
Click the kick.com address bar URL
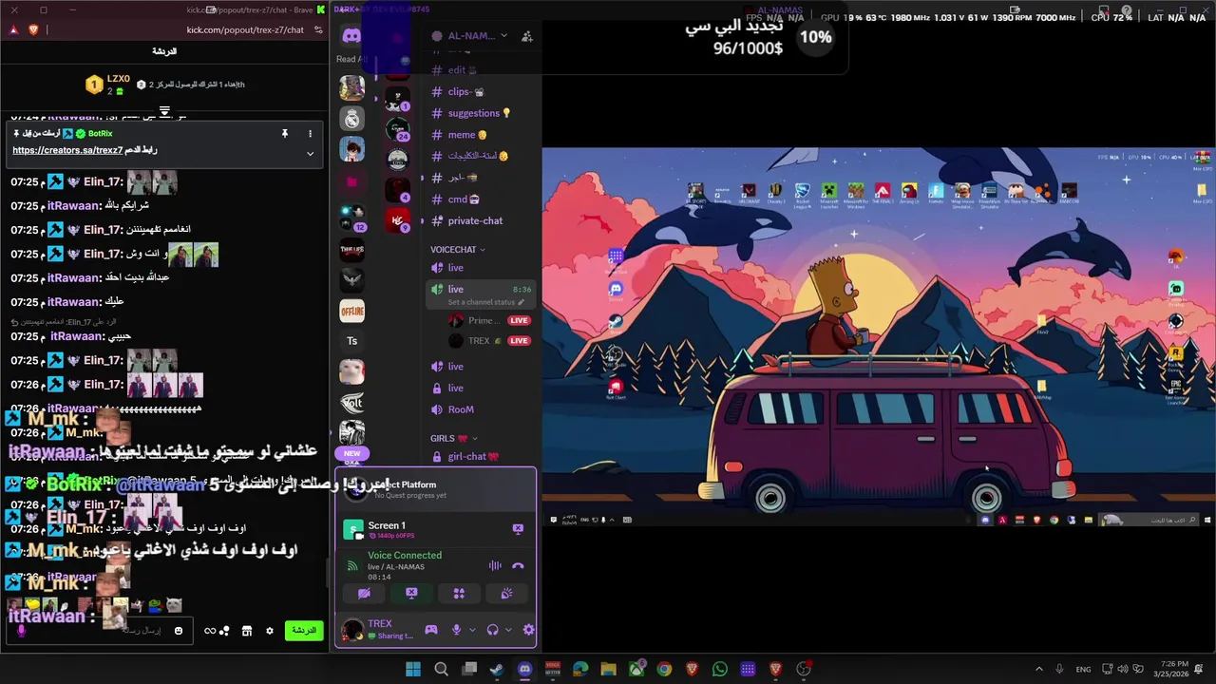(245, 29)
